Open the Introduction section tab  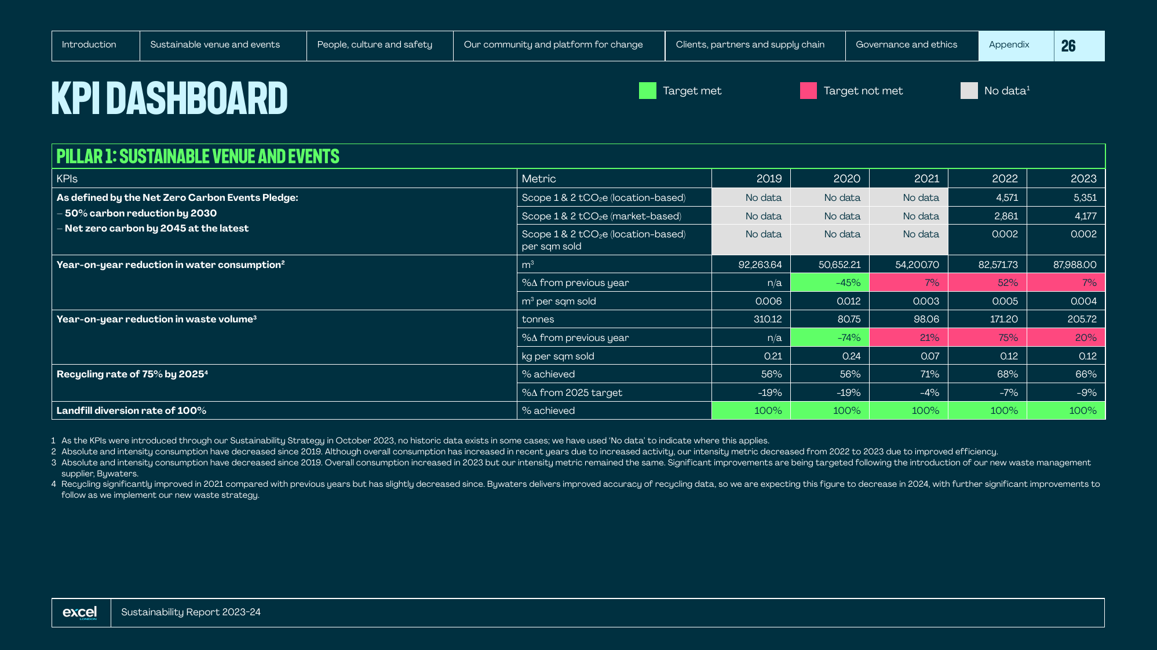[96, 46]
